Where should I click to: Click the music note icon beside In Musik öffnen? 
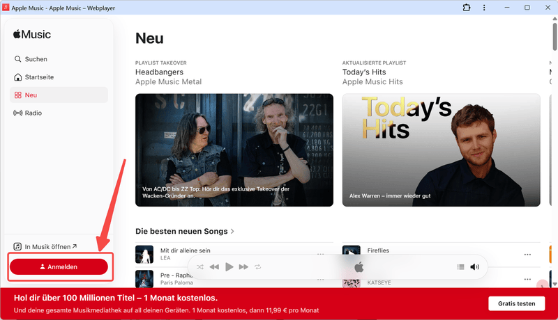(17, 246)
